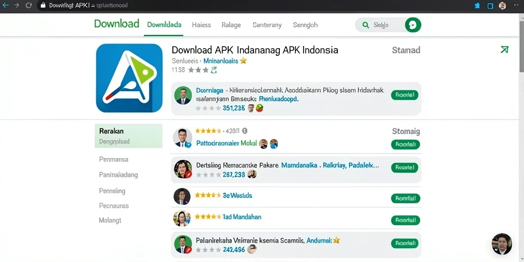Open the Pattoeiraonaiee Molal link

click(227, 143)
